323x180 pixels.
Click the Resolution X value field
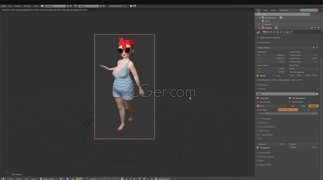271,55
